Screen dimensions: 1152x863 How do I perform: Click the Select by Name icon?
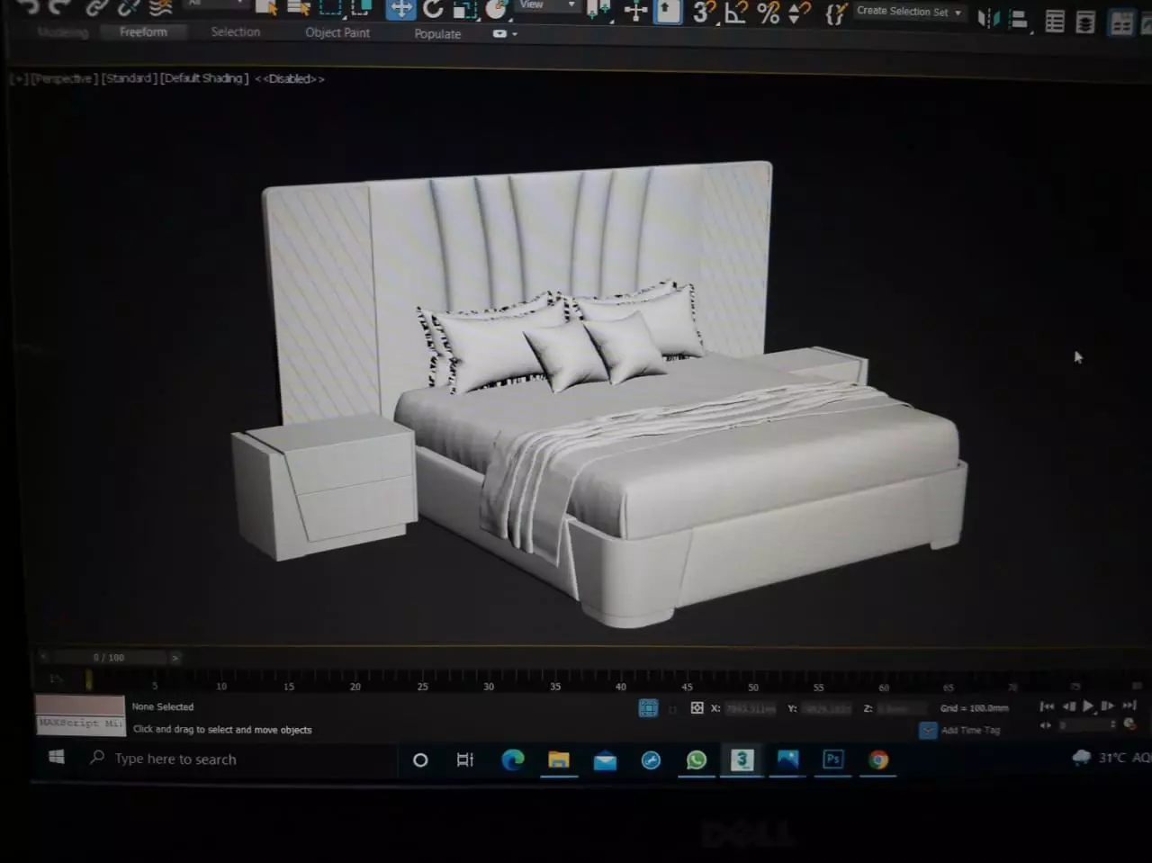298,7
